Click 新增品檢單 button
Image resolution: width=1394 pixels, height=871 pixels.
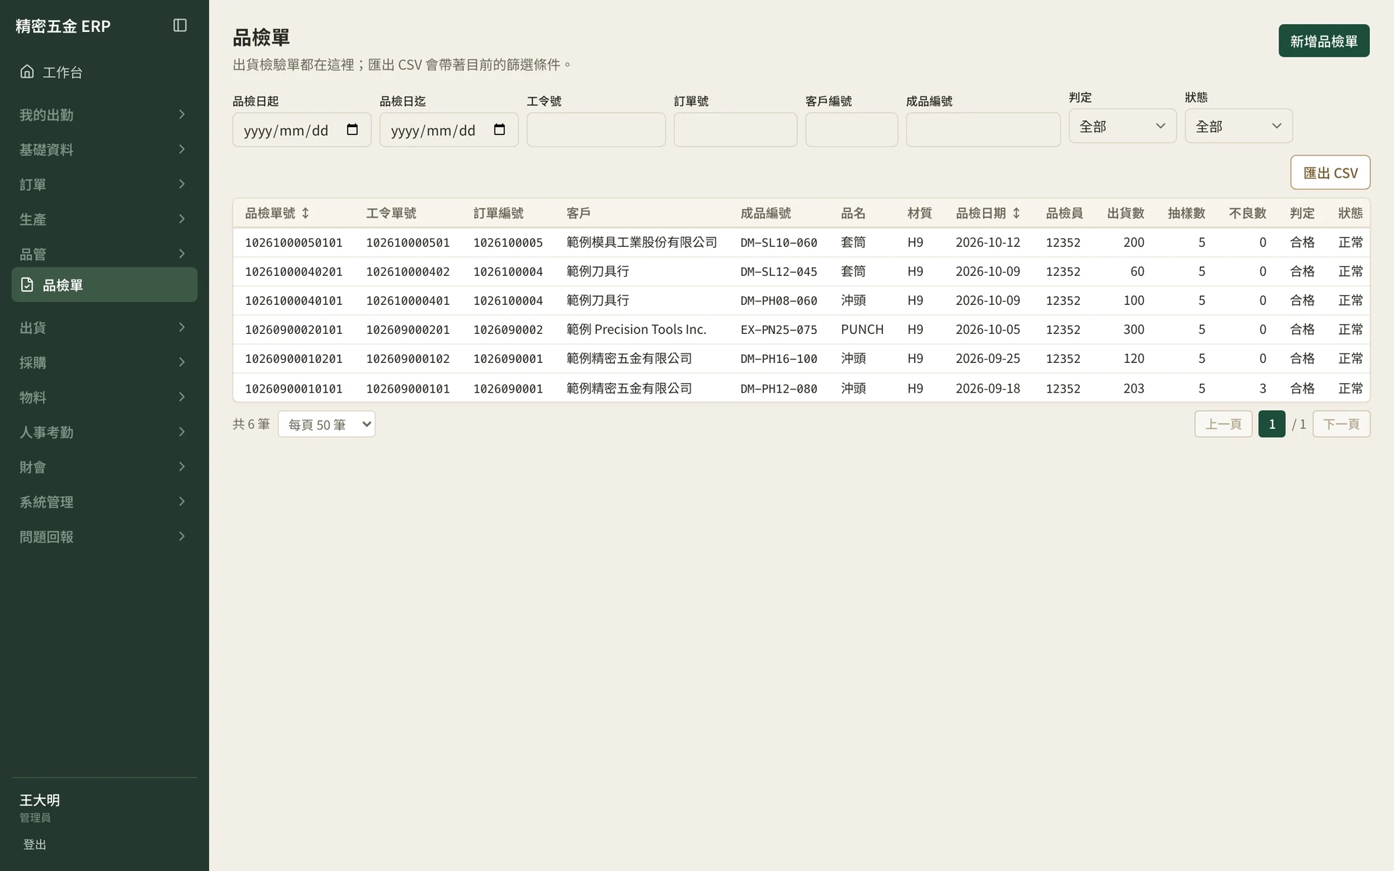coord(1324,41)
